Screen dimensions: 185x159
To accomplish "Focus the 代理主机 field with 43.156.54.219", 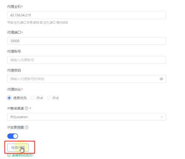I will [87, 15].
